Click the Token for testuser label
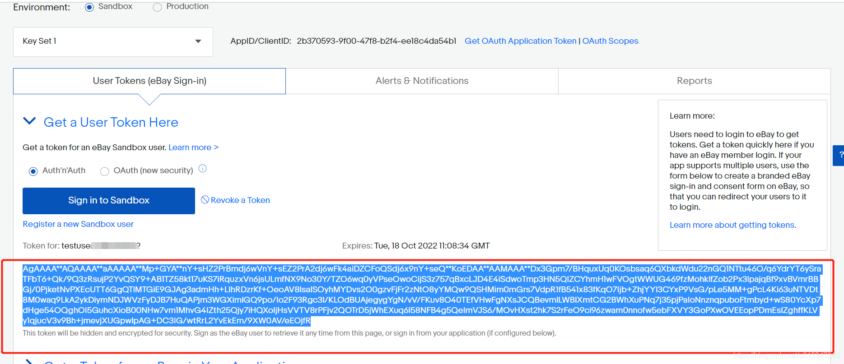 pos(81,246)
